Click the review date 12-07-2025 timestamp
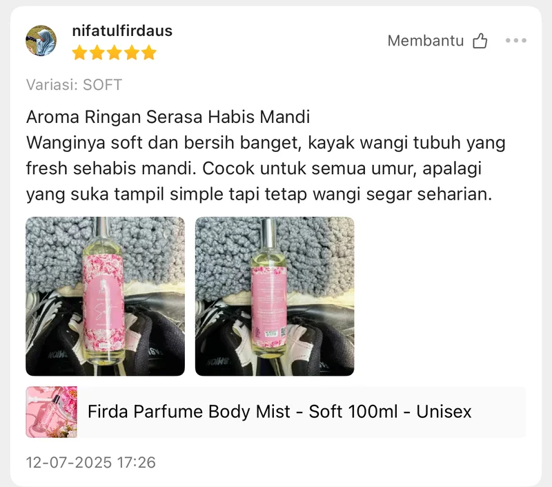 (91, 462)
